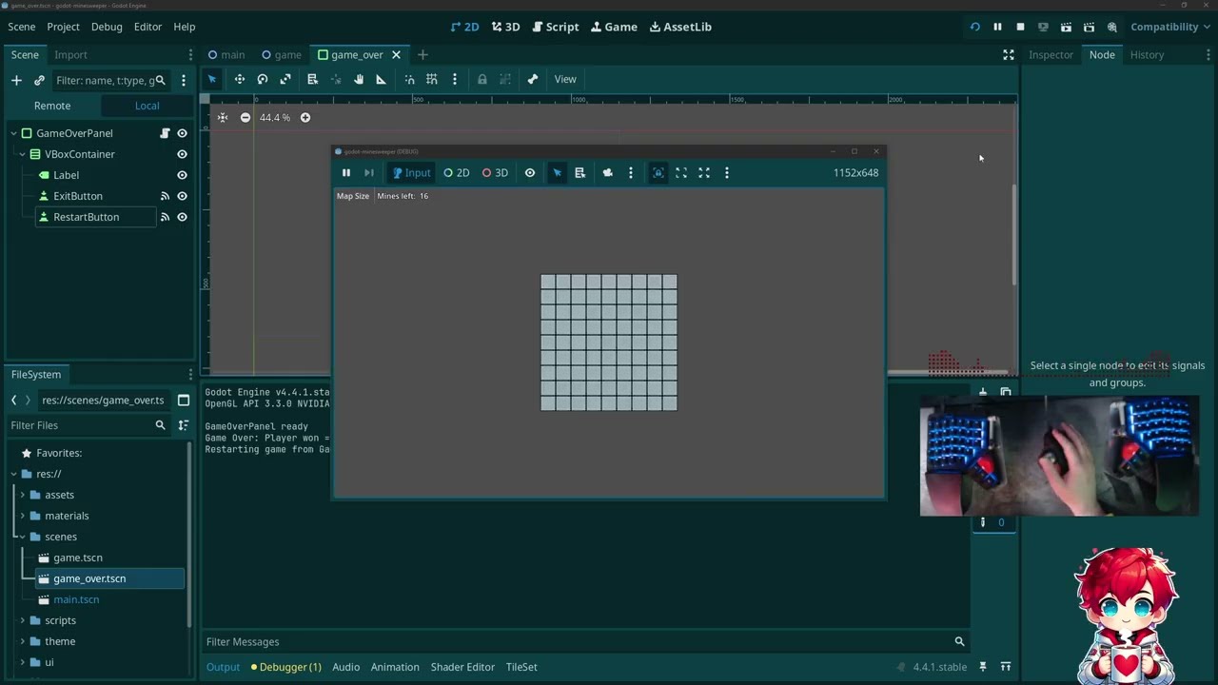Toggle Input mode in game window

[x=412, y=172]
